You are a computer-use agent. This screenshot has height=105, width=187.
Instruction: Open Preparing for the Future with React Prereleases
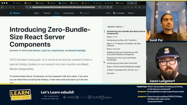(x=122, y=59)
